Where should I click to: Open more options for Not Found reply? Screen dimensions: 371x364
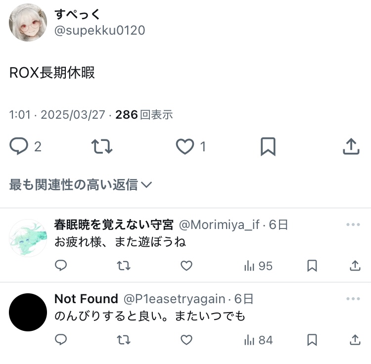(353, 299)
